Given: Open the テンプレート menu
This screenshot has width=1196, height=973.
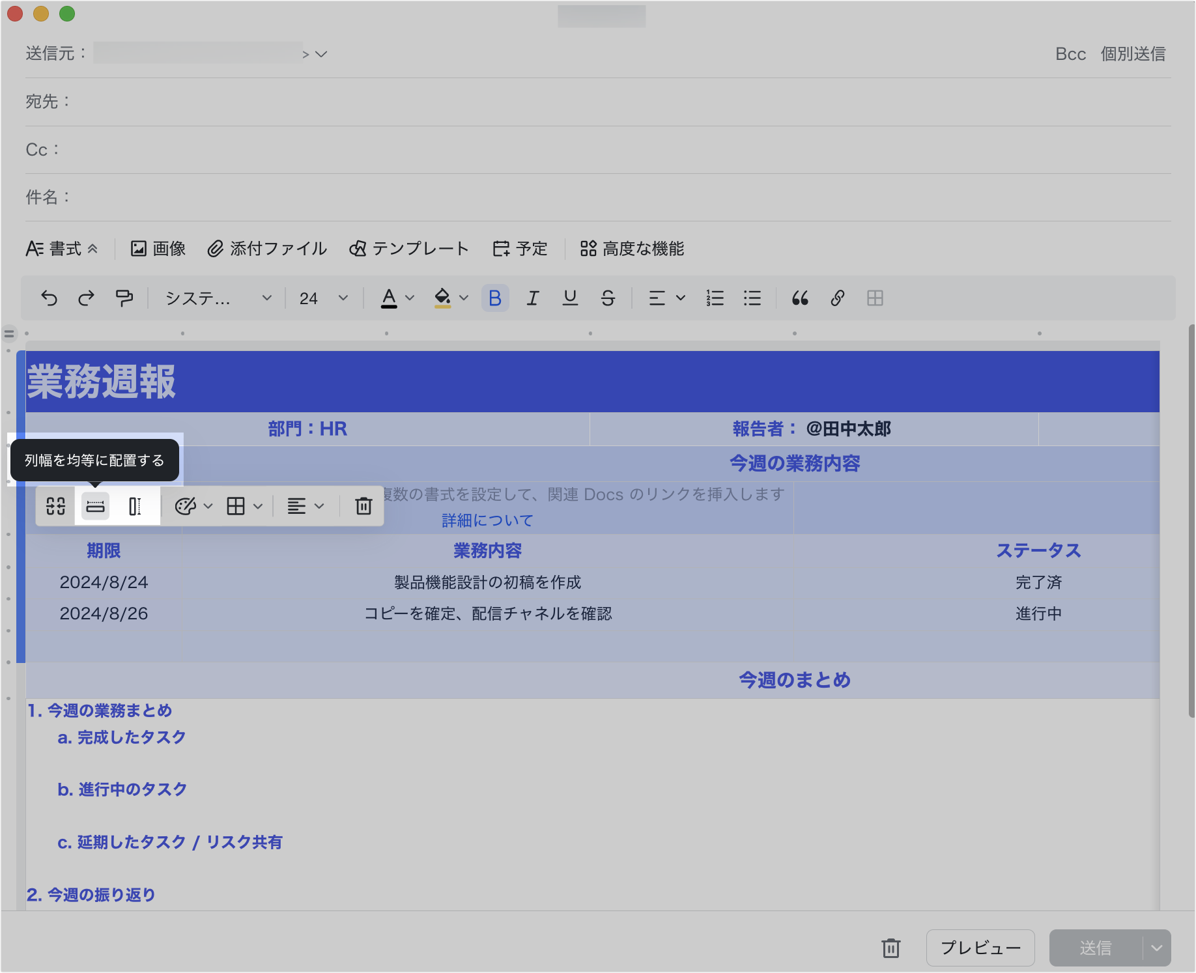Looking at the screenshot, I should pyautogui.click(x=409, y=249).
